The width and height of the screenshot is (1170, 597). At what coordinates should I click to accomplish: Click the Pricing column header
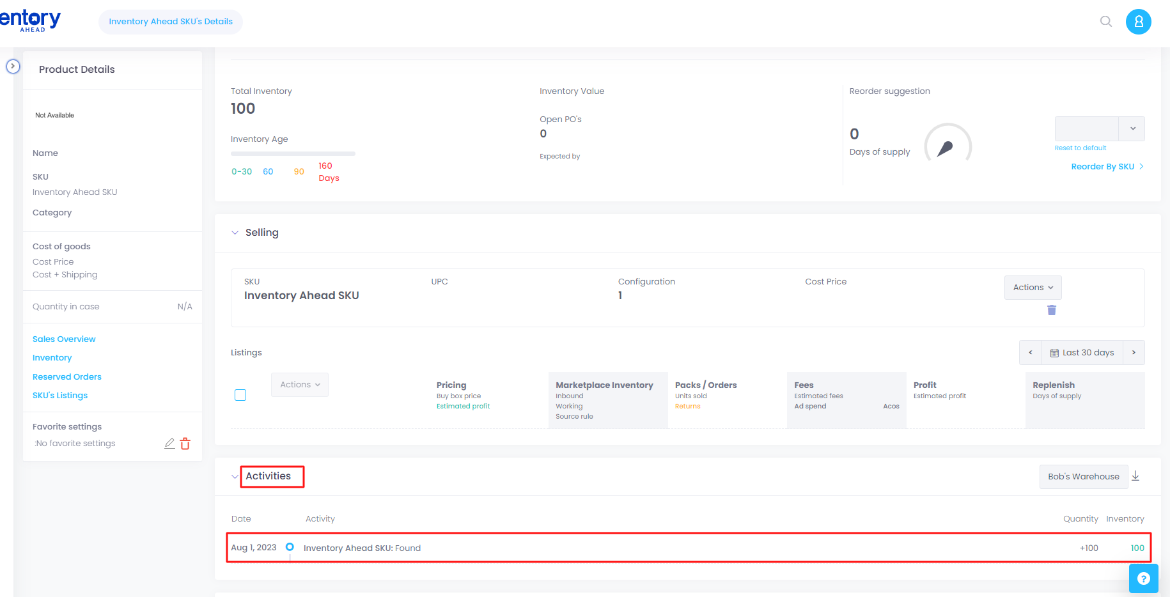click(x=451, y=385)
